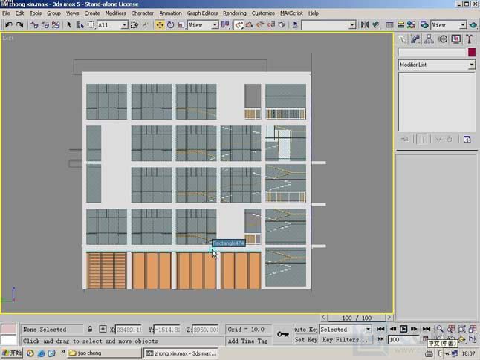Open the Modifiers menu
The image size is (480, 360).
coord(115,13)
